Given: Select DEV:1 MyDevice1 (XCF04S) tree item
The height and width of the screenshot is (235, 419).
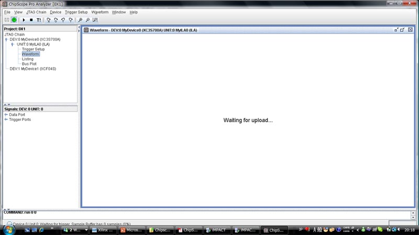Looking at the screenshot, I should pyautogui.click(x=33, y=69).
